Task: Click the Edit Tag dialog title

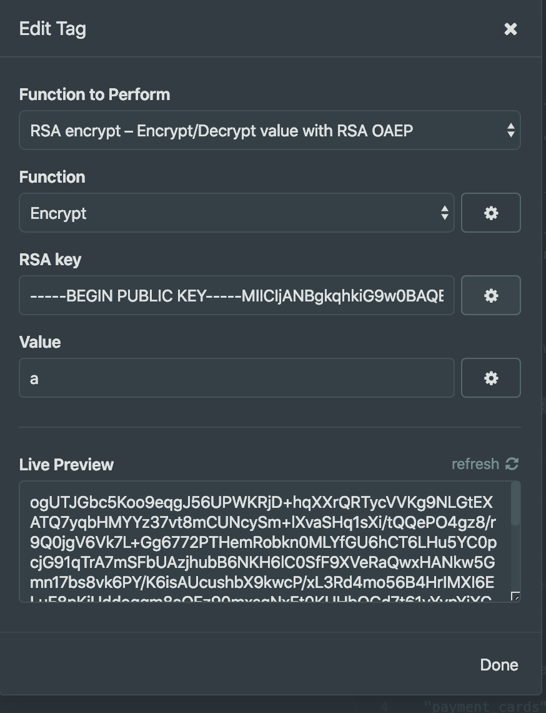Action: 52,29
